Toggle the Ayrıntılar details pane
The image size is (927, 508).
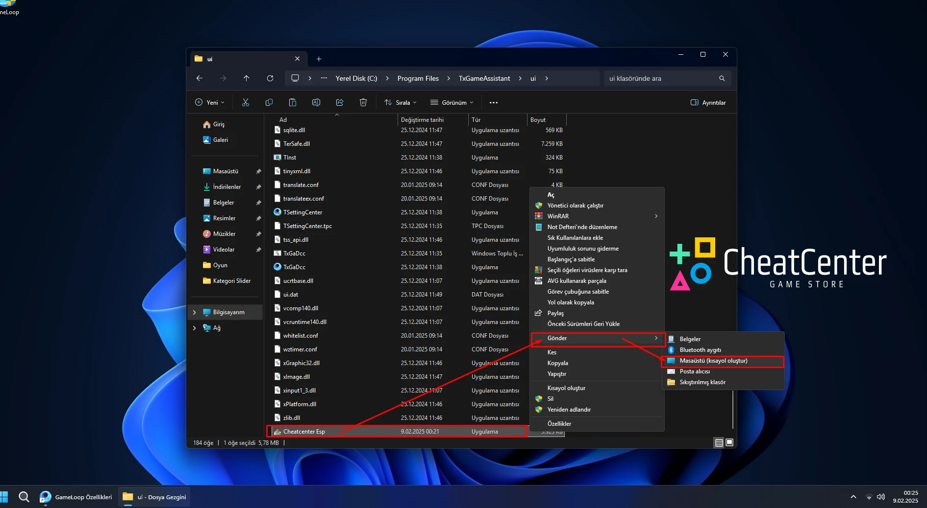click(x=708, y=103)
